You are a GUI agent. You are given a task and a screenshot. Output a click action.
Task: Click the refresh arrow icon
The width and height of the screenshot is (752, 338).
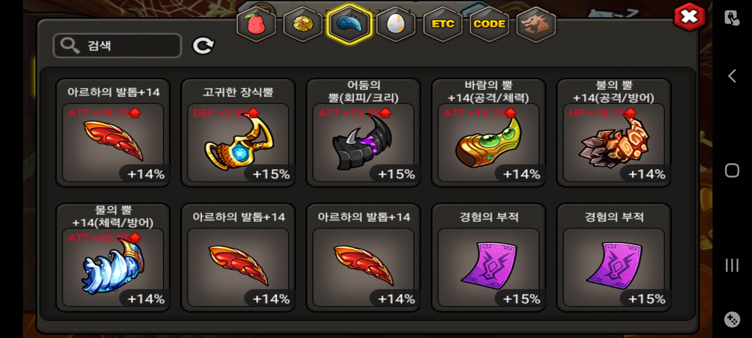(203, 46)
